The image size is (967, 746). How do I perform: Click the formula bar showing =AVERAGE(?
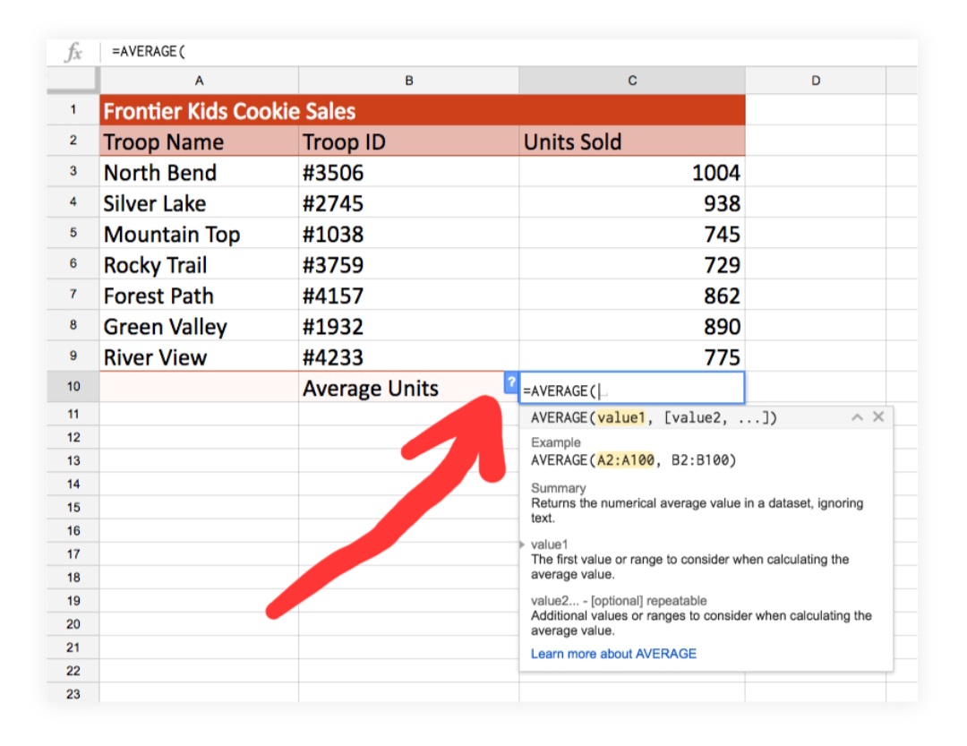pyautogui.click(x=448, y=52)
